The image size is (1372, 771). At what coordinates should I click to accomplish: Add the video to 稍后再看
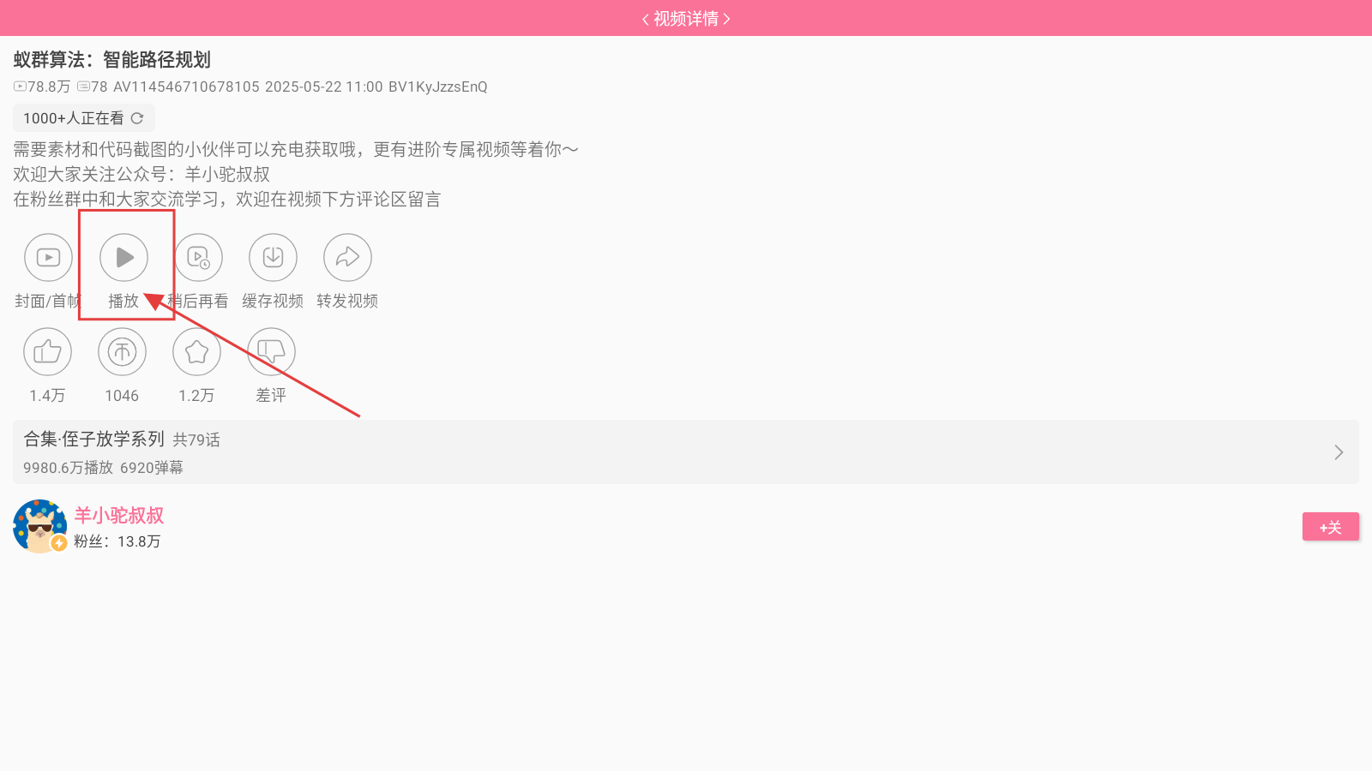tap(198, 257)
